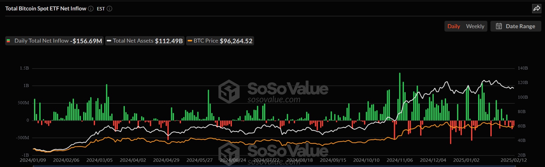Click the 20B right axis label

pyautogui.click(x=522, y=155)
